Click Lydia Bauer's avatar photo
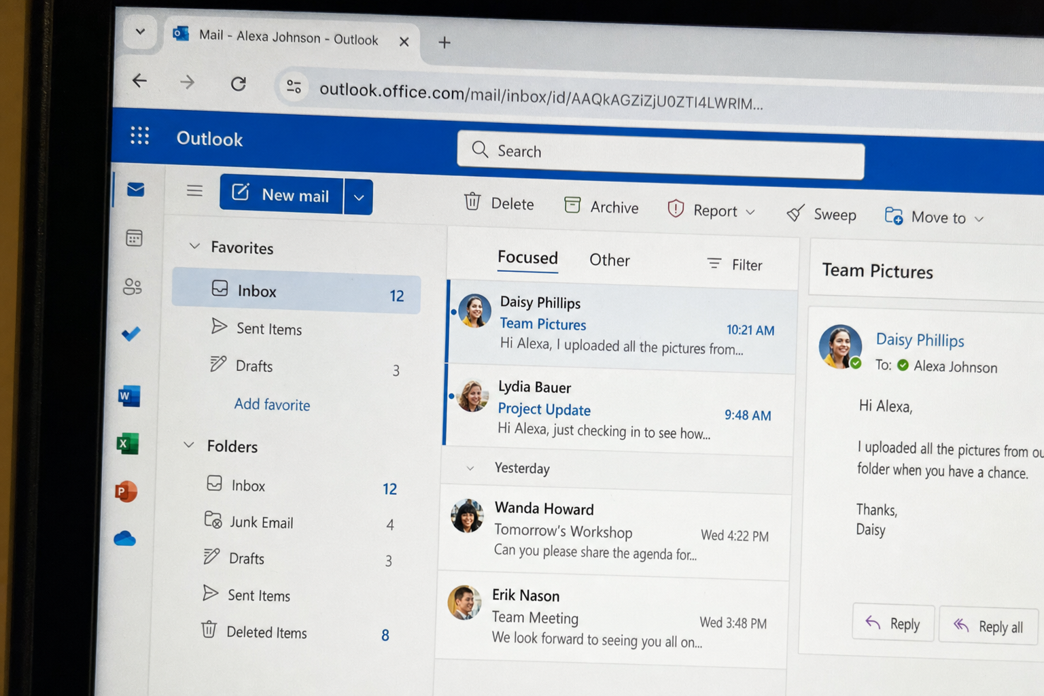Screen dimensions: 1044x696 point(472,396)
